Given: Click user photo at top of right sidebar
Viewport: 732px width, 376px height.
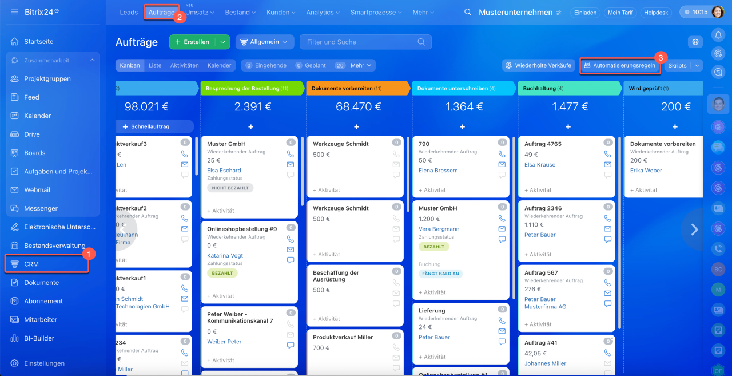Looking at the screenshot, I should [718, 104].
